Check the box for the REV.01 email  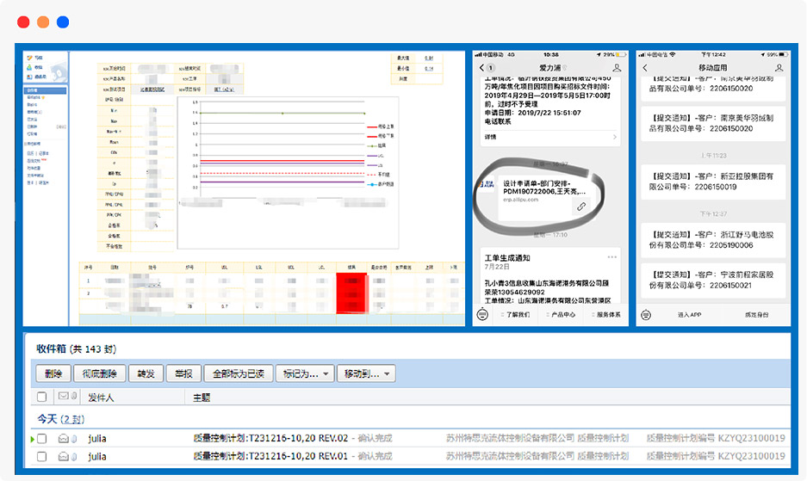(41, 455)
